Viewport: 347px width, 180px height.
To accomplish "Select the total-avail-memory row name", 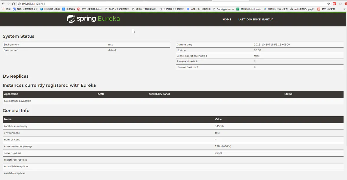I will 16,126.
